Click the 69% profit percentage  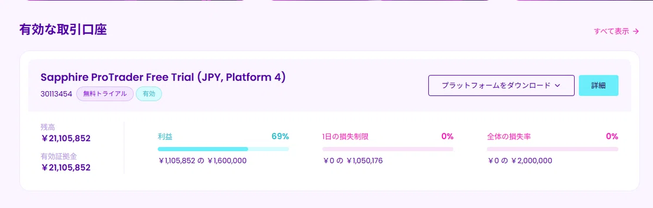(x=280, y=136)
